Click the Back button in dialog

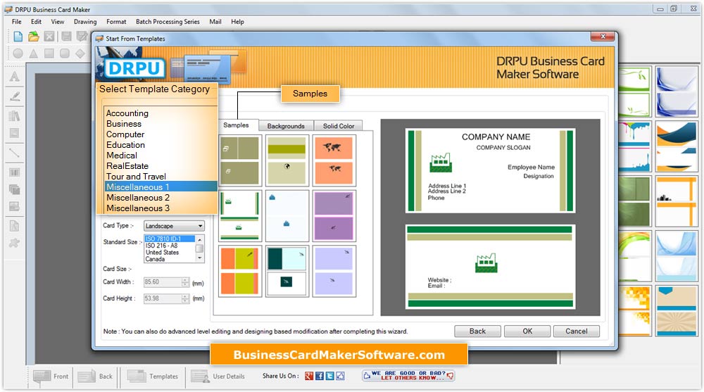coord(477,331)
